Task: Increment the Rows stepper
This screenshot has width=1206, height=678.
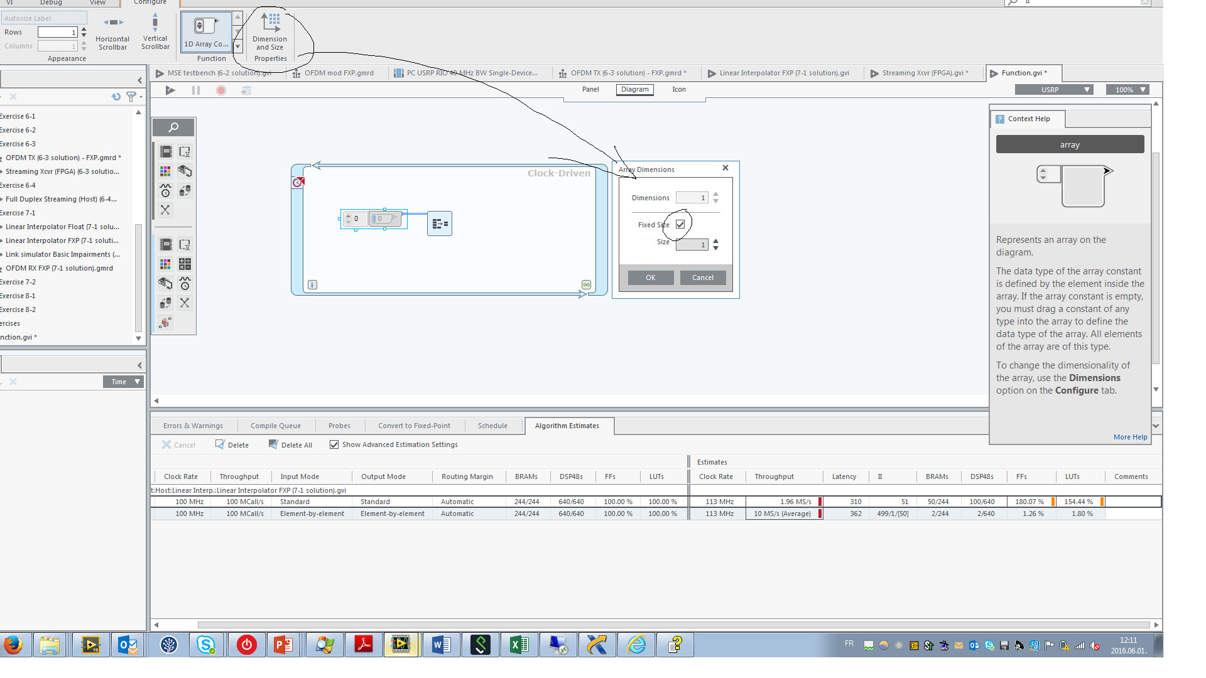Action: click(84, 29)
